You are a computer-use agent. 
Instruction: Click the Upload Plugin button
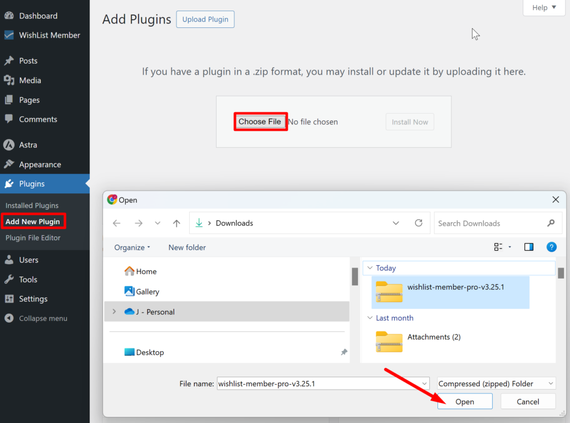tap(205, 20)
